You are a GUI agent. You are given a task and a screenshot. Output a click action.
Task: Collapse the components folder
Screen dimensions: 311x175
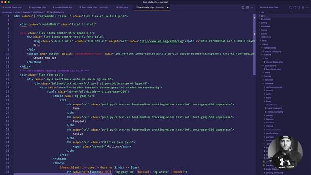270,48
